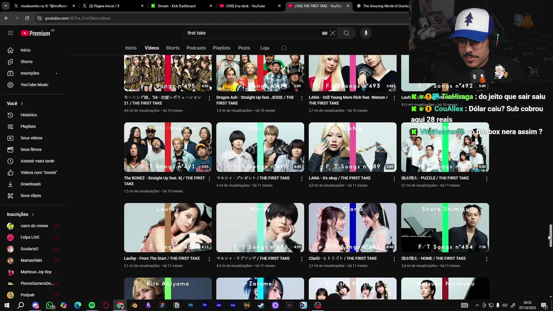
Task: Switch to tiny desk - YouTube browser tab
Action: click(249, 6)
